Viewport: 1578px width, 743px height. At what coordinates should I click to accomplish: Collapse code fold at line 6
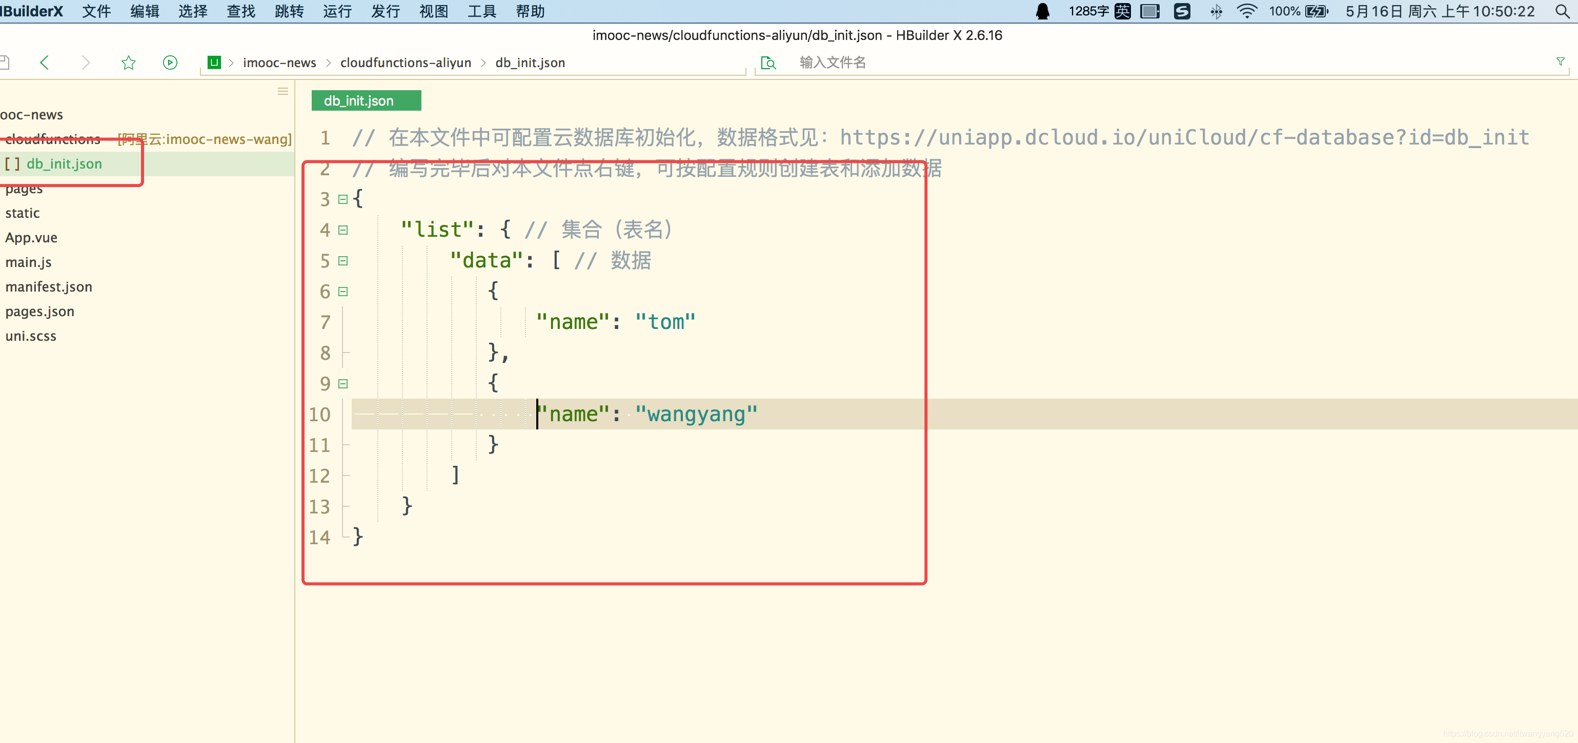(343, 292)
